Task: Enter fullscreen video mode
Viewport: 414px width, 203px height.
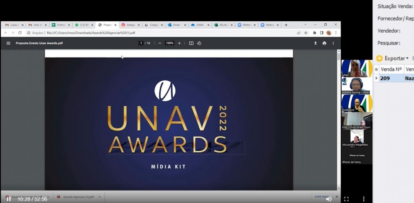Action: pos(346,199)
